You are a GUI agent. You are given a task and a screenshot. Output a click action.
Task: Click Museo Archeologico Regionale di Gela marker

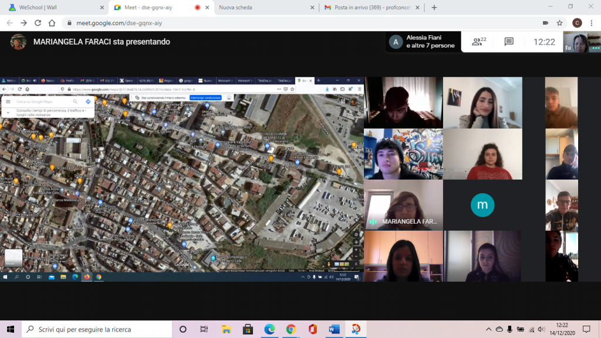coord(213,258)
